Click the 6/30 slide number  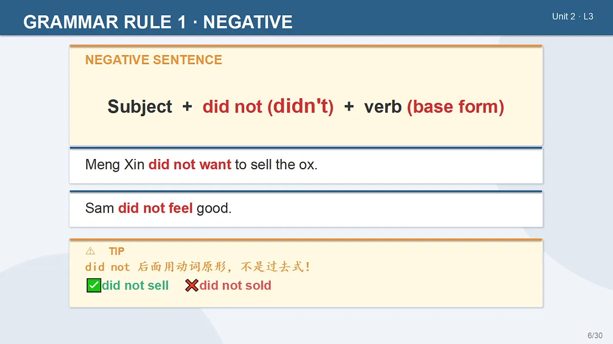(x=595, y=335)
